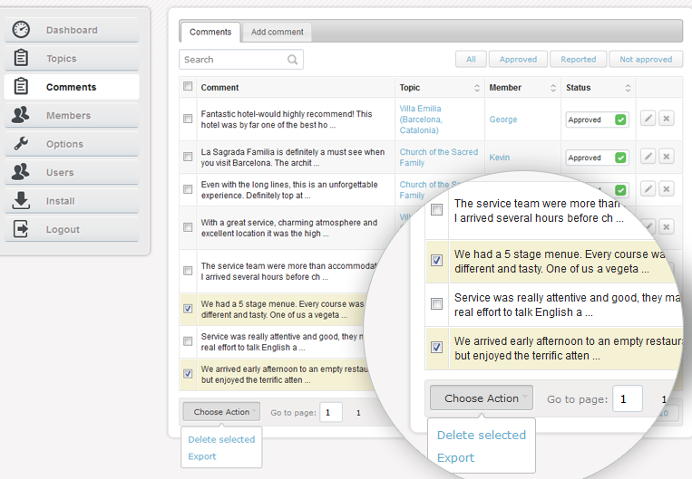Uncheck "5 stage menue" row in magnified lens
692x479 pixels.
436,261
